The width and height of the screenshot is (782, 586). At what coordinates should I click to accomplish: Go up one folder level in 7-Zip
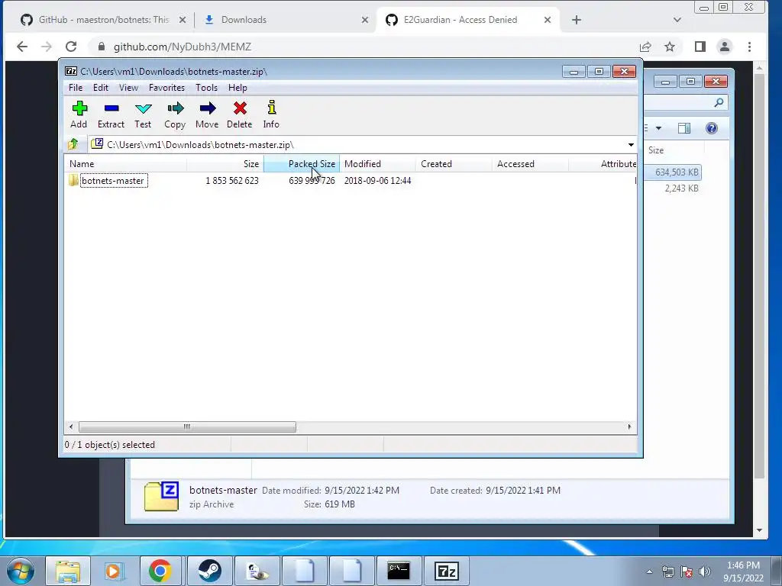tap(73, 144)
